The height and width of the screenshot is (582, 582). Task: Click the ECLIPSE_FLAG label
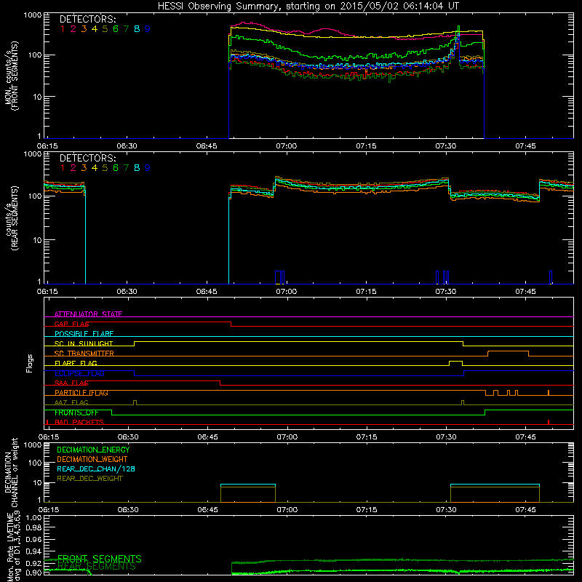click(79, 373)
